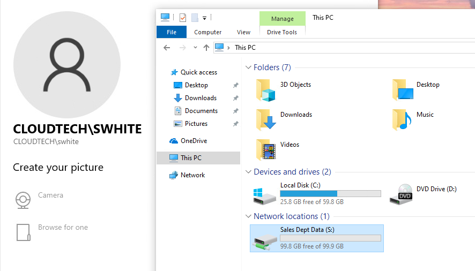Open the File menu tab

172,32
